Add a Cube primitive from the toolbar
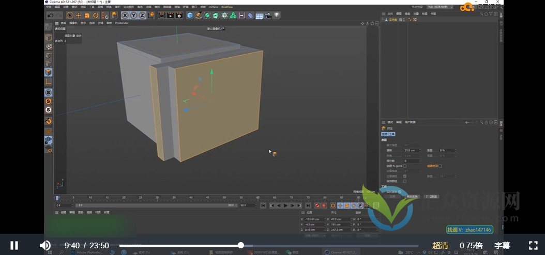The width and height of the screenshot is (545, 255). 190,15
